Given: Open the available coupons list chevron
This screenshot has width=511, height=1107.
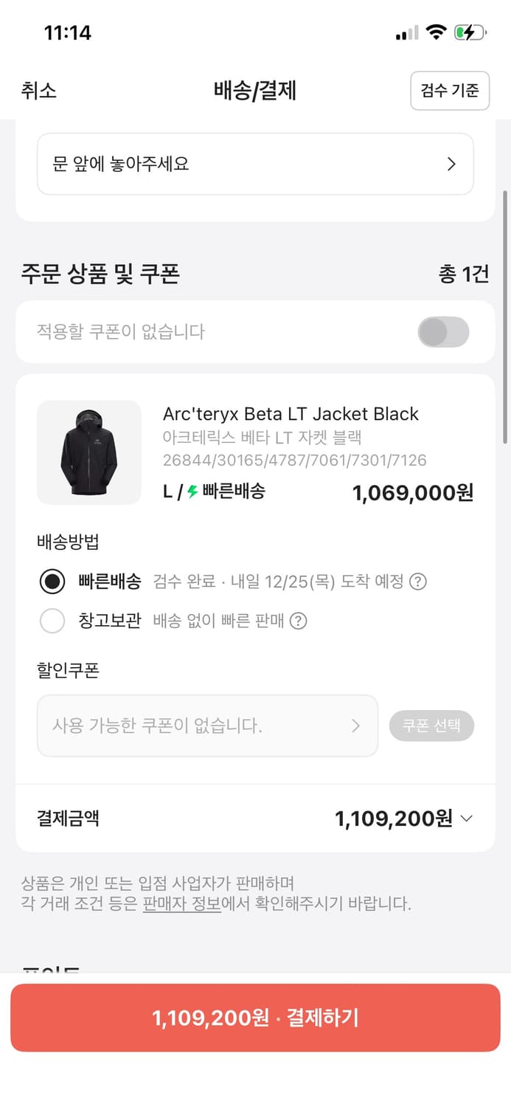Looking at the screenshot, I should [356, 725].
